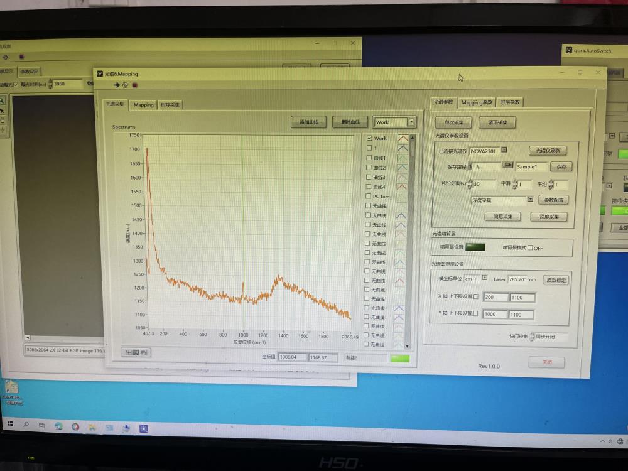Click the run arrow icon in the toolbar
The image size is (628, 471).
(x=117, y=85)
